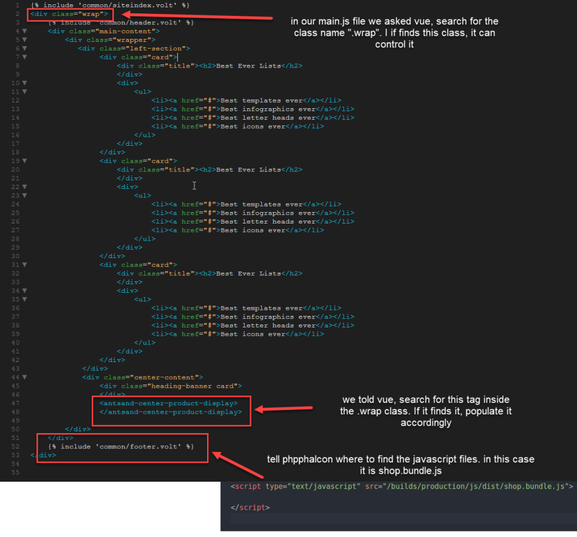Click the siteindex.volt include on line 1
The image size is (577, 537).
point(110,5)
